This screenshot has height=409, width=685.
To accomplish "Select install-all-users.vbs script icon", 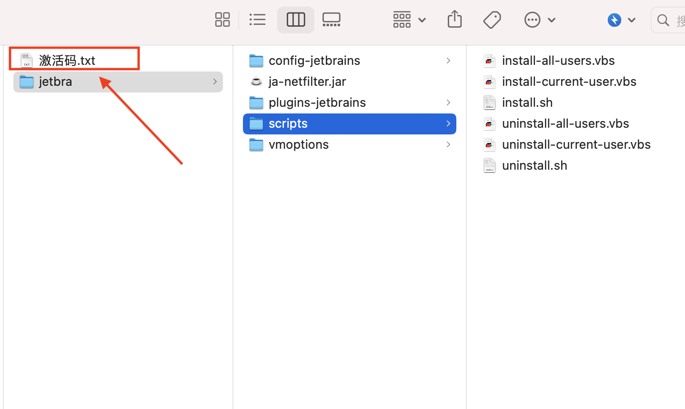I will [x=489, y=61].
